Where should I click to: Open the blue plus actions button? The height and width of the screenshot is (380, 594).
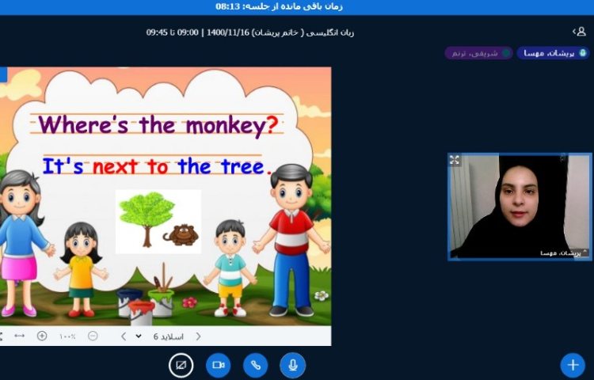(x=572, y=365)
